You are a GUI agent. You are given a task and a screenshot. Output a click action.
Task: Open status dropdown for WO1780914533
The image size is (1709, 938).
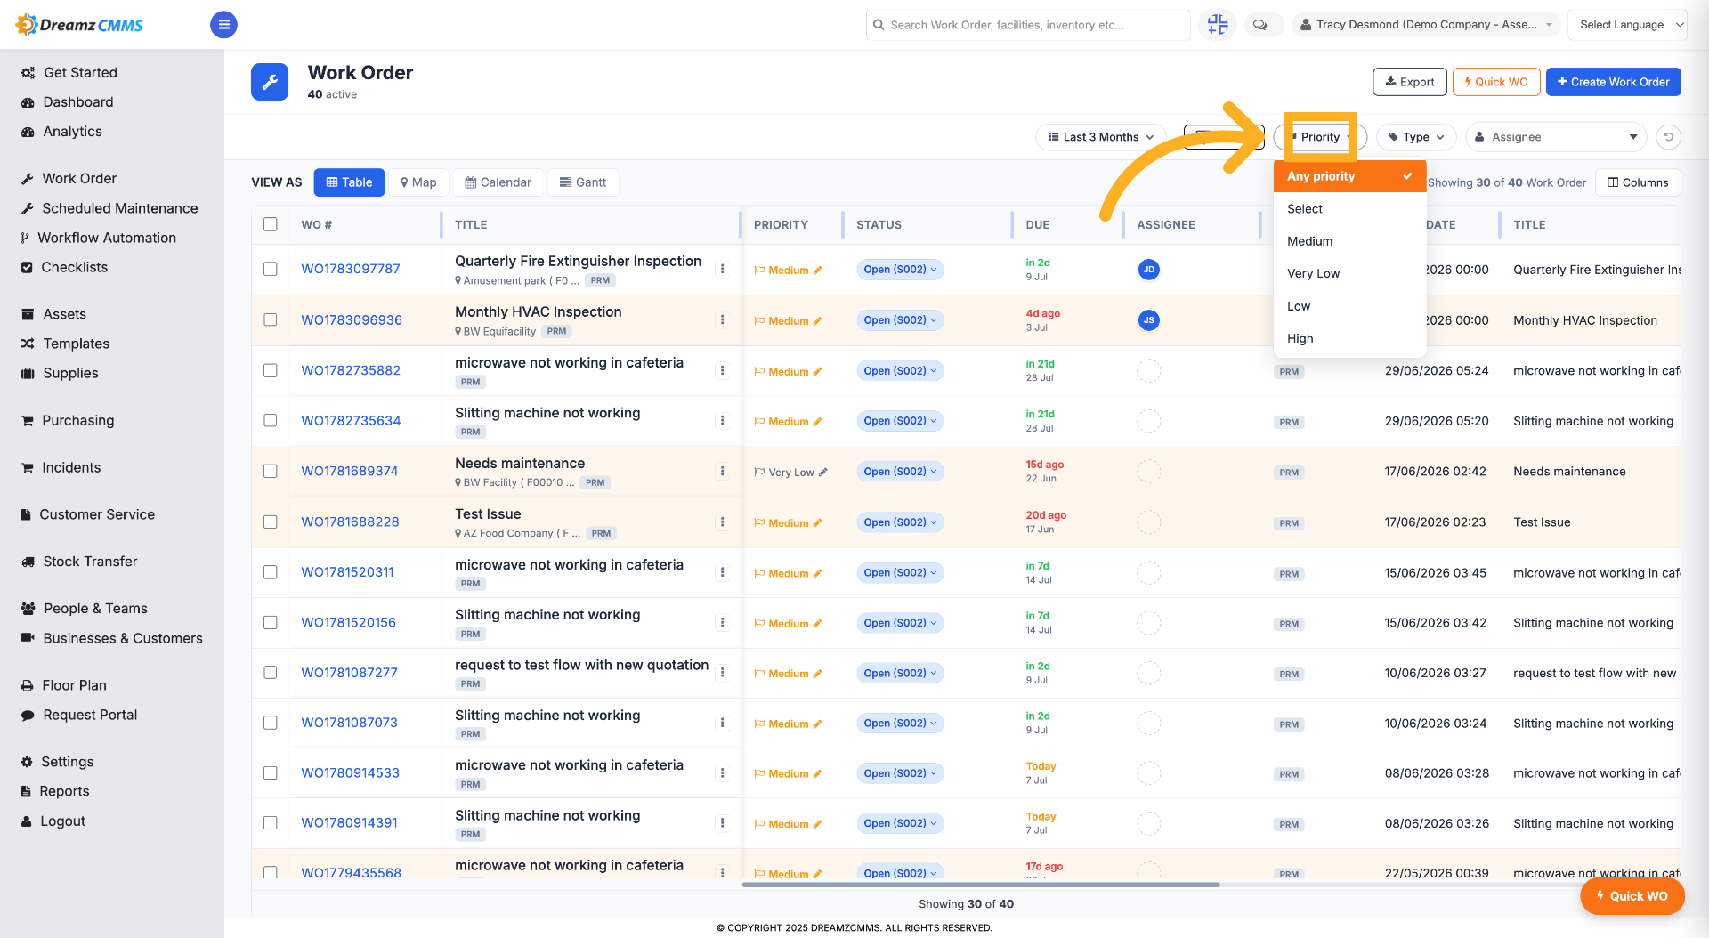(x=900, y=773)
